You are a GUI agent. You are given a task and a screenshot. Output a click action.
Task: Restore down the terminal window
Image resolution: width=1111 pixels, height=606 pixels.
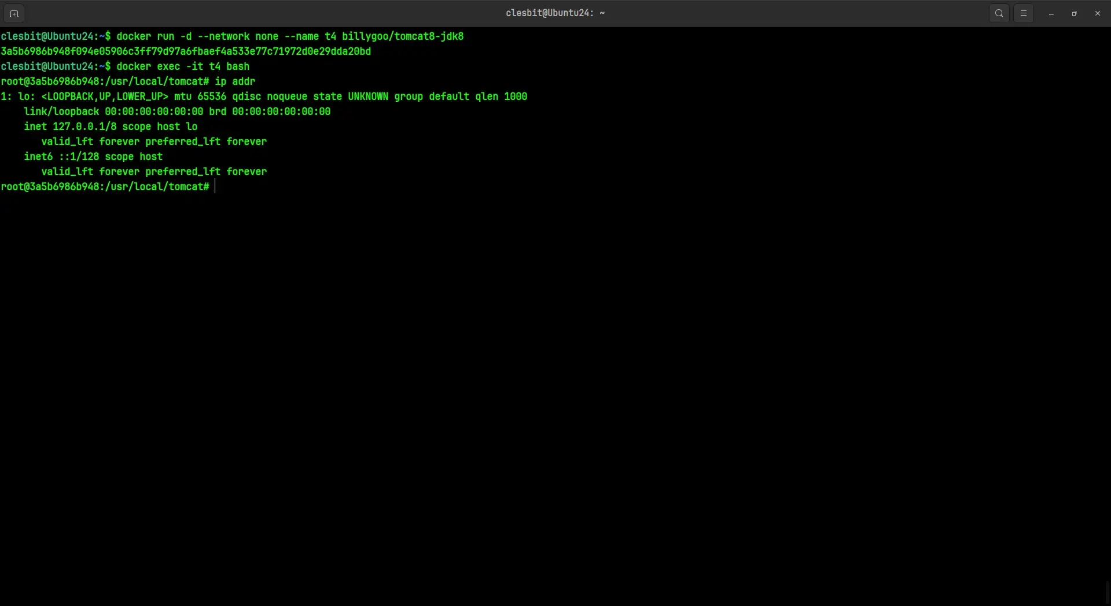click(x=1075, y=13)
